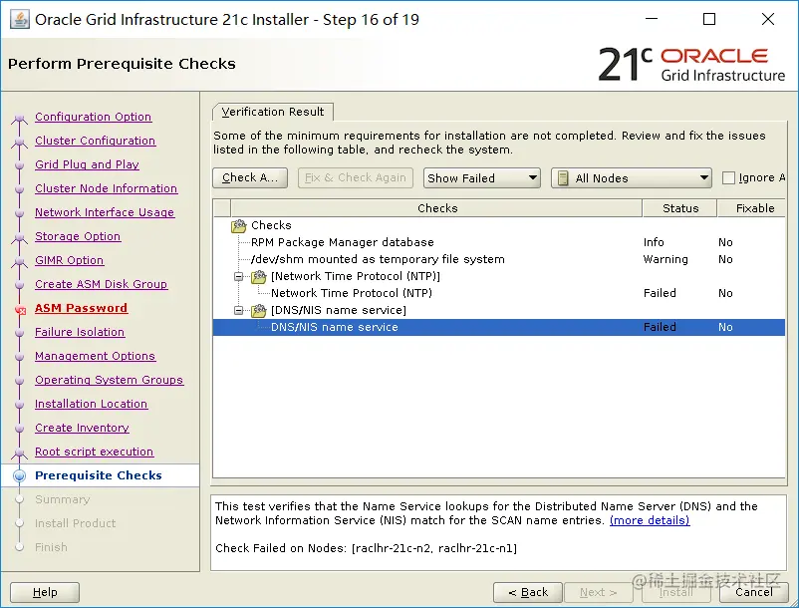Image resolution: width=799 pixels, height=608 pixels.
Task: Click the Info status of RPM check
Action: tap(654, 242)
